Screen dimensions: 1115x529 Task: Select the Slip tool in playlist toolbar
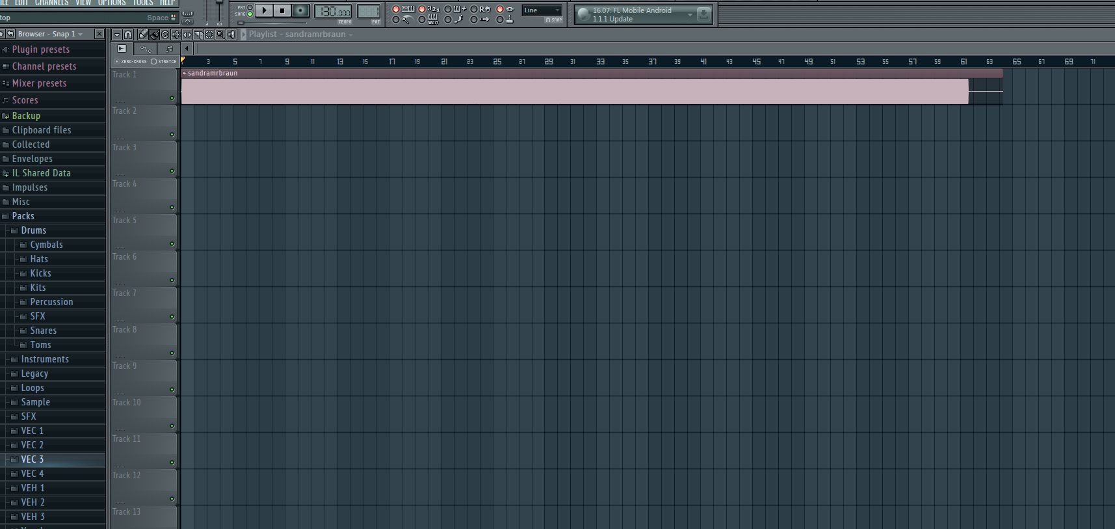tap(187, 34)
